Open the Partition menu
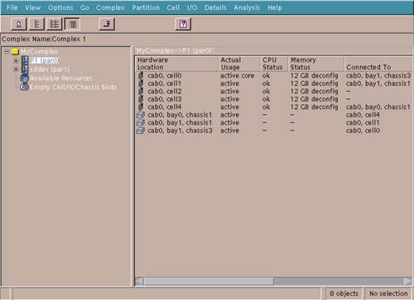 pyautogui.click(x=146, y=7)
